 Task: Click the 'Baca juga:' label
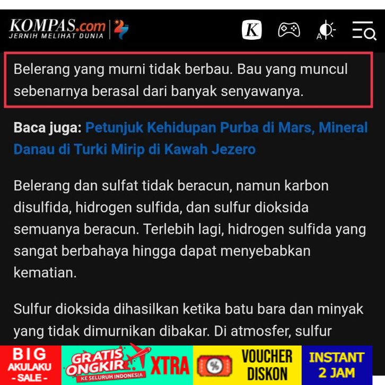pyautogui.click(x=47, y=127)
